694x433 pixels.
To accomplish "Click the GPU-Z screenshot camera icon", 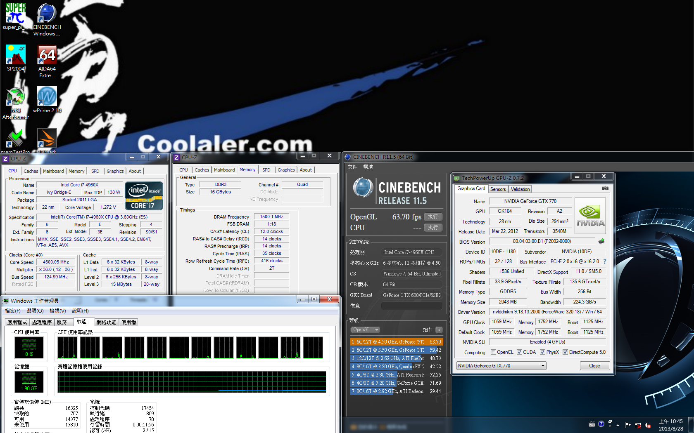I will click(x=605, y=188).
